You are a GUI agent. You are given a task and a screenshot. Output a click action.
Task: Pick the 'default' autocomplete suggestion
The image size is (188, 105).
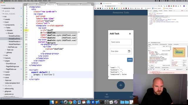tap(62, 43)
